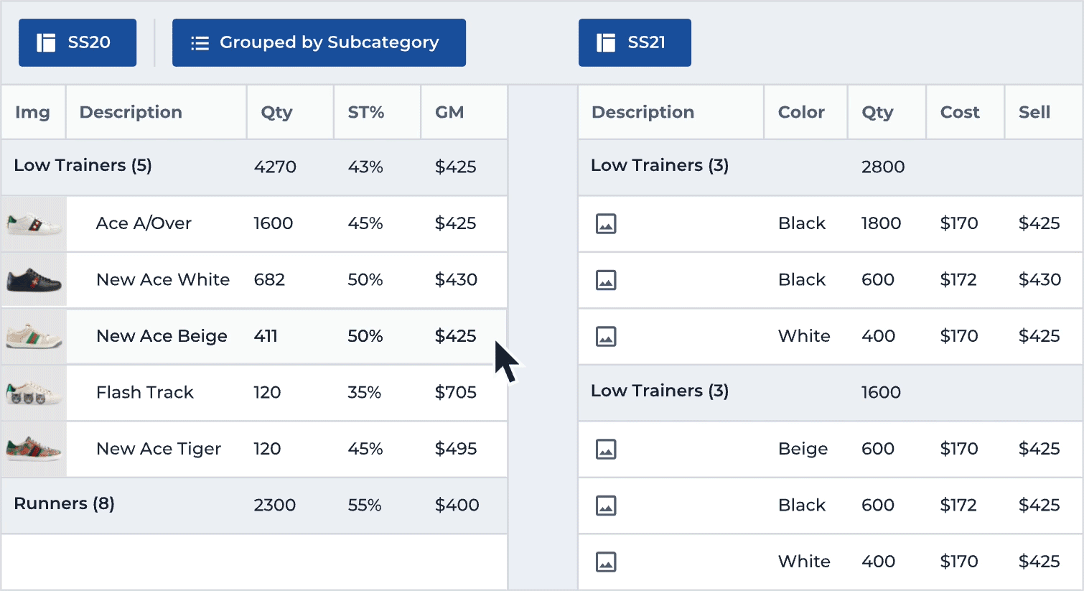This screenshot has width=1084, height=591.
Task: Sort by the ST% column header
Action: click(365, 113)
